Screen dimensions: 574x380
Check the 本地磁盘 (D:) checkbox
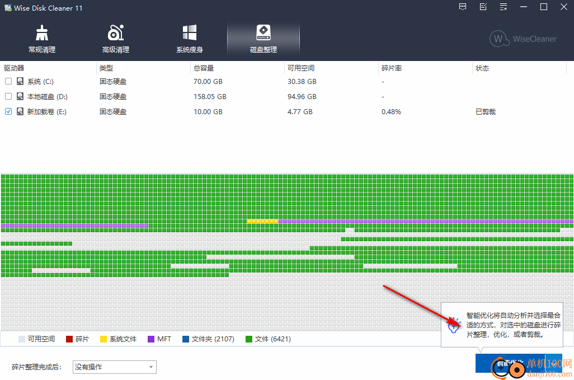(x=8, y=96)
